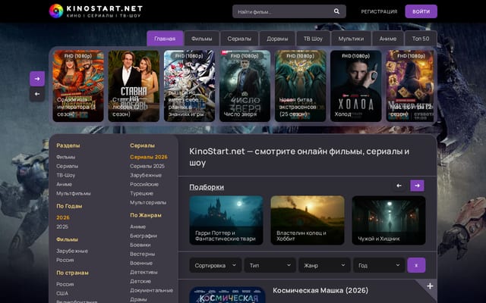Open the Год dropdown
Viewport: 486px width, 303px height.
point(379,265)
